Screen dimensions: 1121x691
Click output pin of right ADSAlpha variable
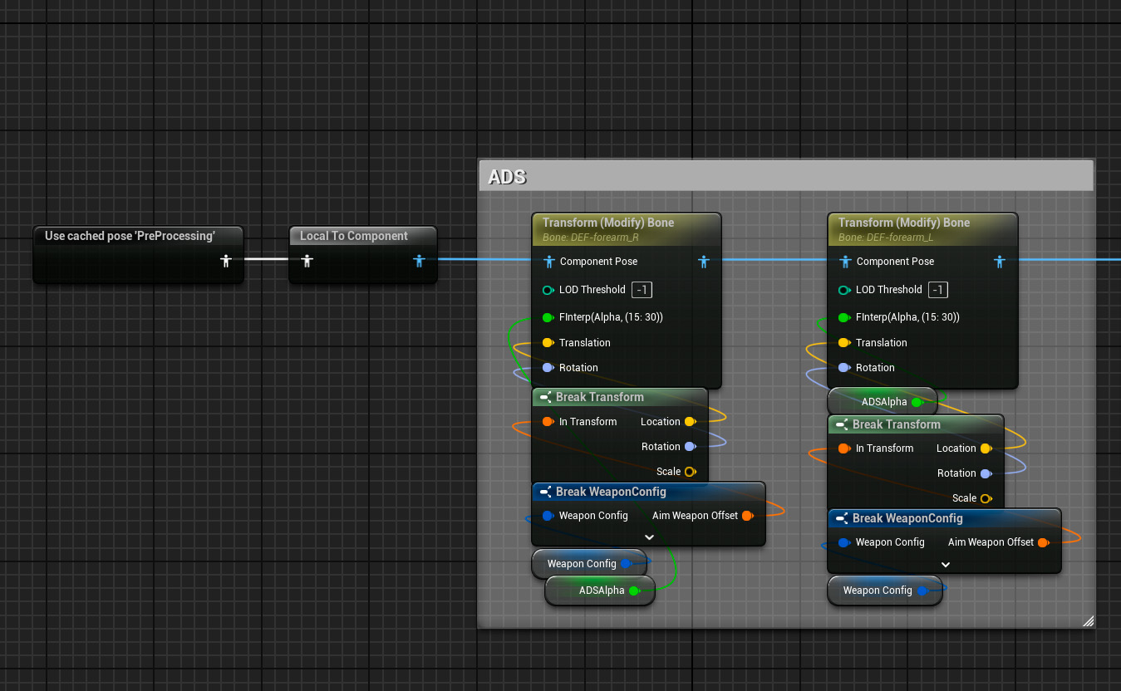[917, 402]
